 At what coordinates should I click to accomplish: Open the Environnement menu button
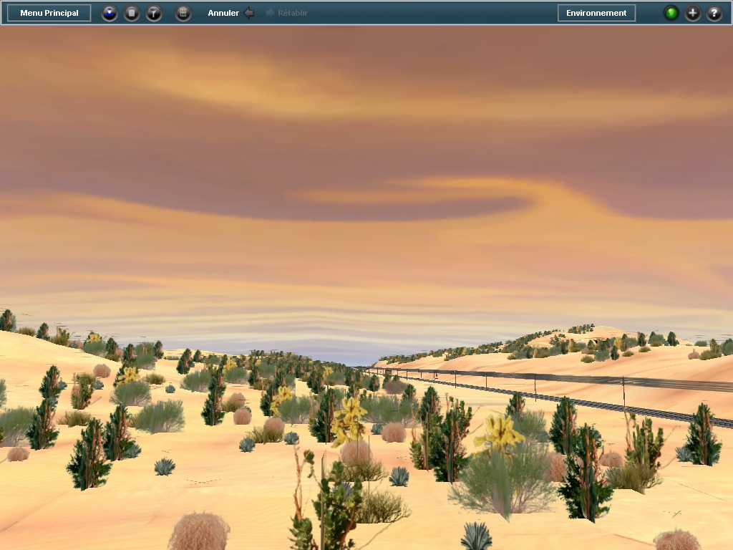click(596, 13)
